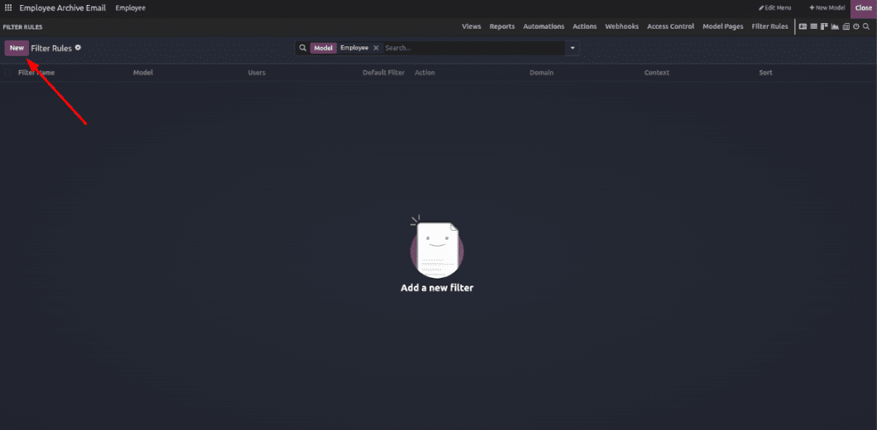Sort by Model column header
The image size is (877, 430).
142,73
